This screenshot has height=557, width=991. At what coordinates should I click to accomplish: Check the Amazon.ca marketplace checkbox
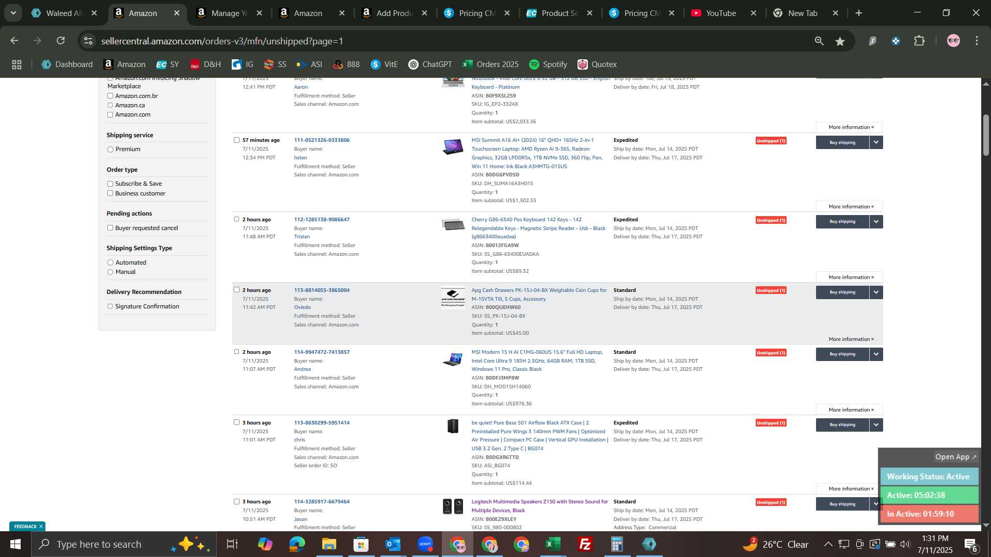point(110,105)
